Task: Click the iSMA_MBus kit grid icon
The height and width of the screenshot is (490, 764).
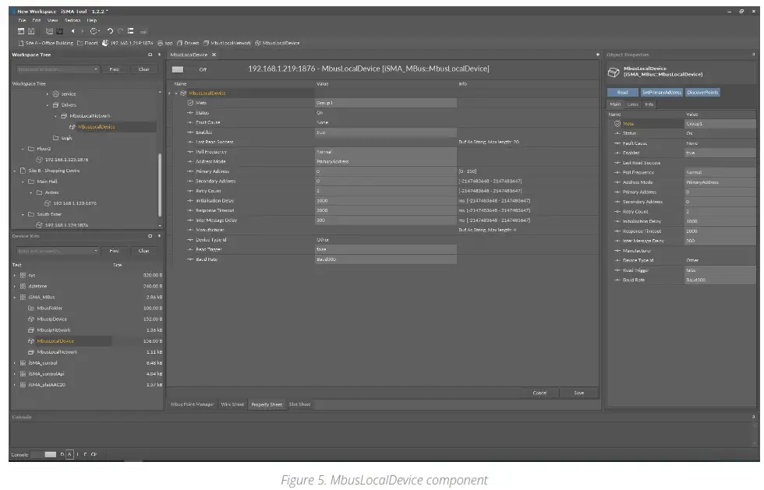Action: click(x=23, y=297)
